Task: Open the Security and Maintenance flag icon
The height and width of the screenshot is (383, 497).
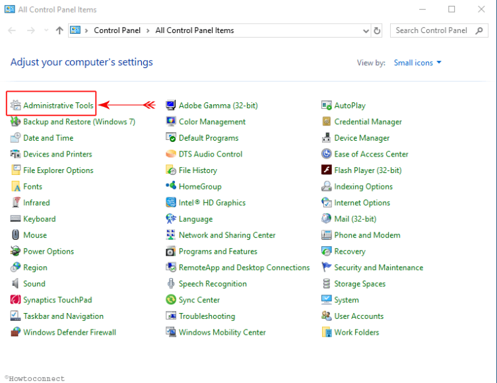Action: [x=327, y=267]
